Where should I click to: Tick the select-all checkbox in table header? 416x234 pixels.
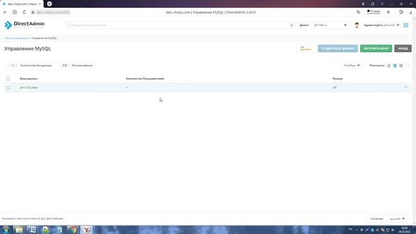pyautogui.click(x=8, y=79)
